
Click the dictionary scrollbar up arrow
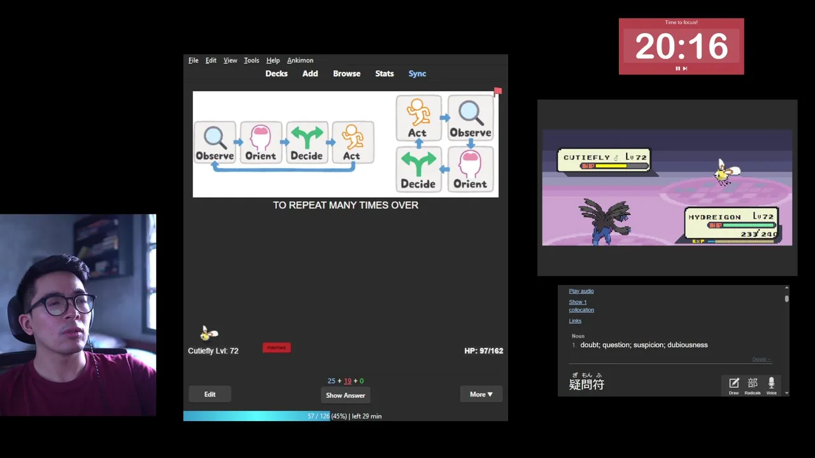pos(787,289)
